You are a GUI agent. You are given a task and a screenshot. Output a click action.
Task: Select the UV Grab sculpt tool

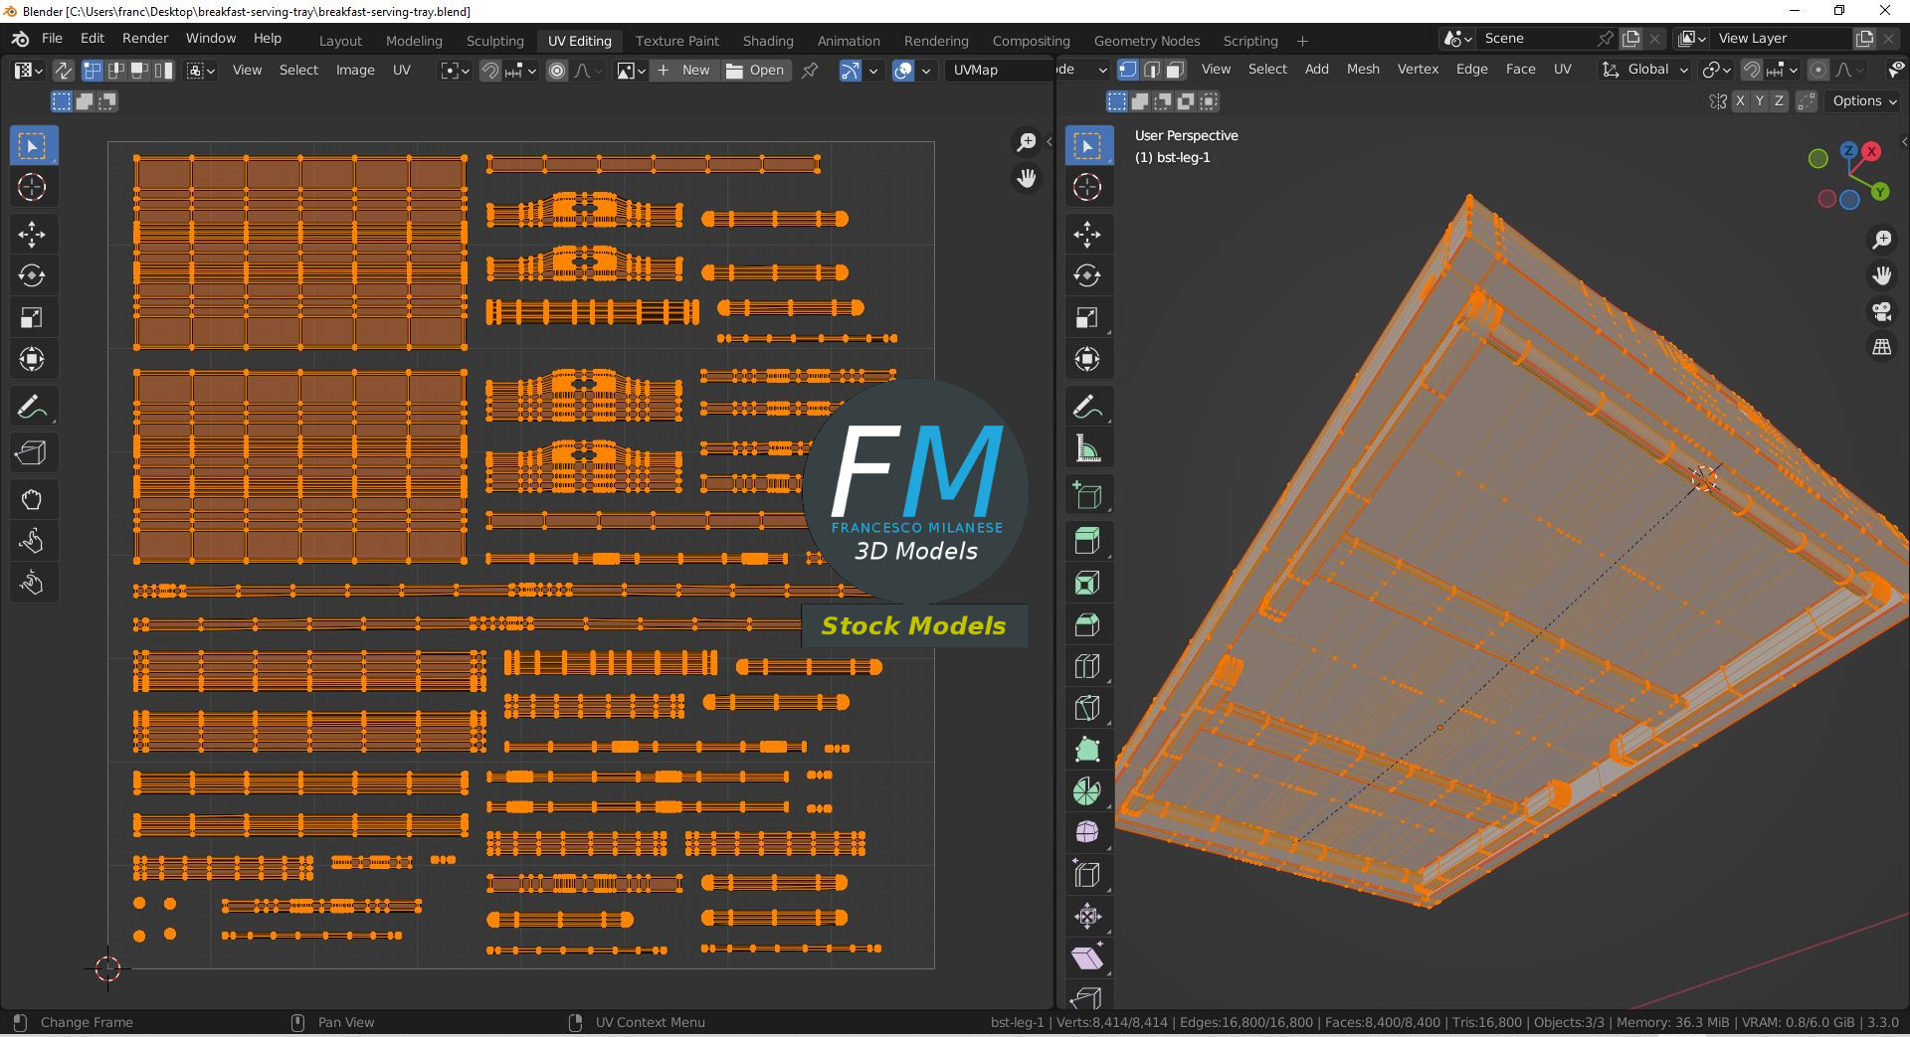pos(32,500)
